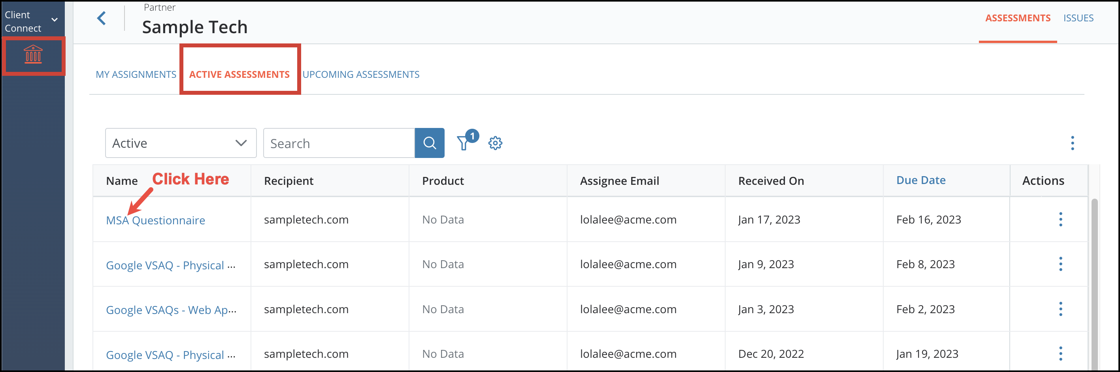This screenshot has width=1120, height=372.
Task: Click the search magnifier button
Action: (x=429, y=143)
